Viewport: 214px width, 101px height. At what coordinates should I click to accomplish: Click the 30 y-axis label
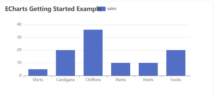click(x=19, y=37)
